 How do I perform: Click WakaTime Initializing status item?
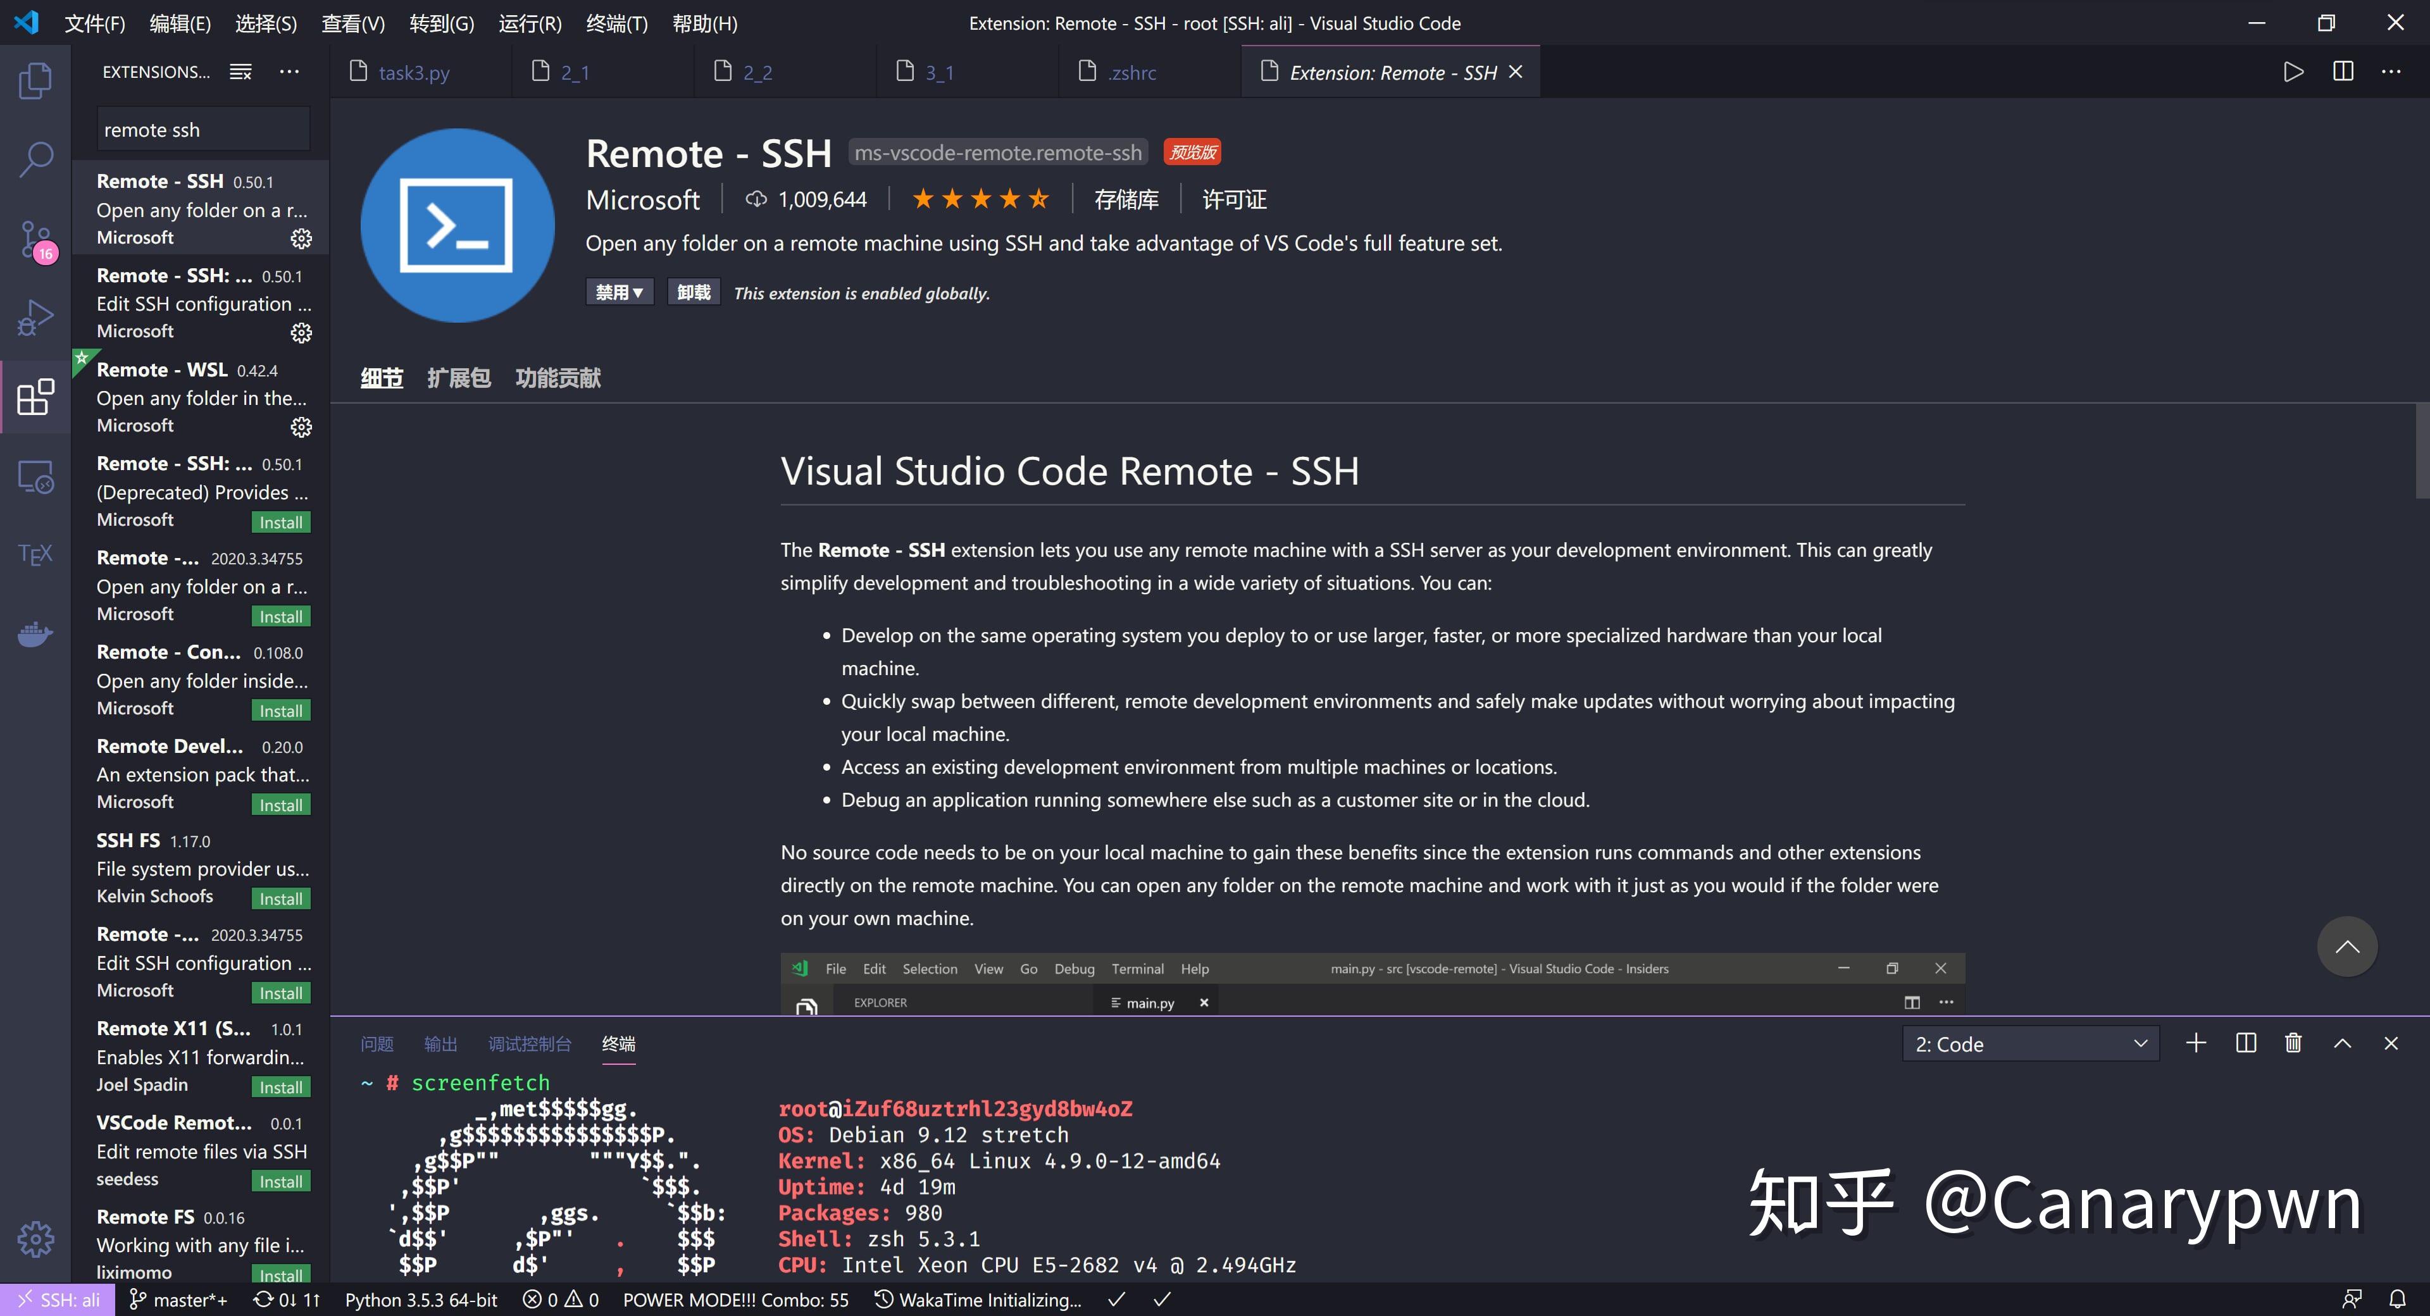click(x=977, y=1300)
